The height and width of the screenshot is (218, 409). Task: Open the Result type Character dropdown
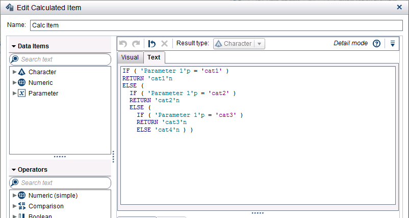[239, 44]
